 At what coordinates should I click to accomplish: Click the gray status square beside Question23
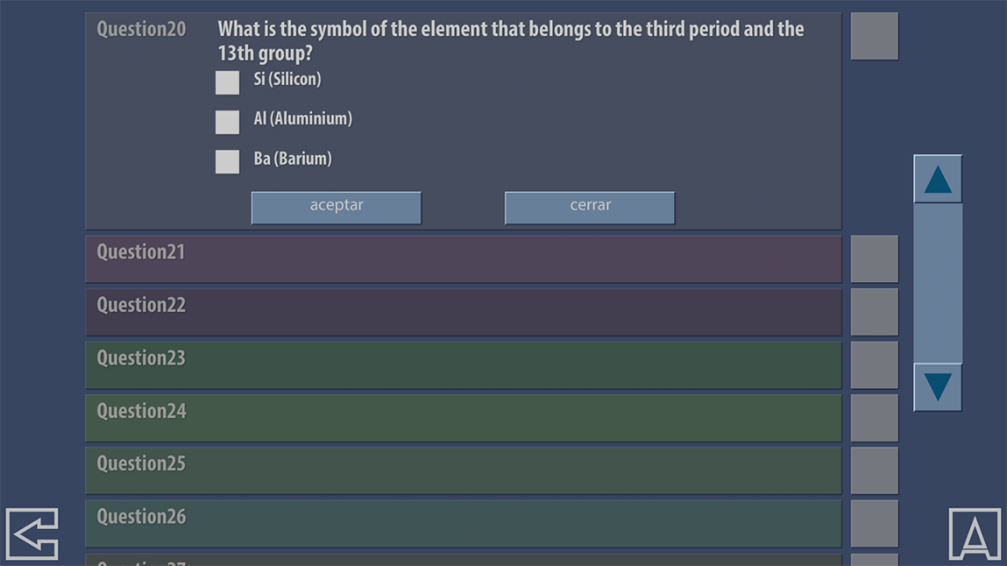pos(874,364)
